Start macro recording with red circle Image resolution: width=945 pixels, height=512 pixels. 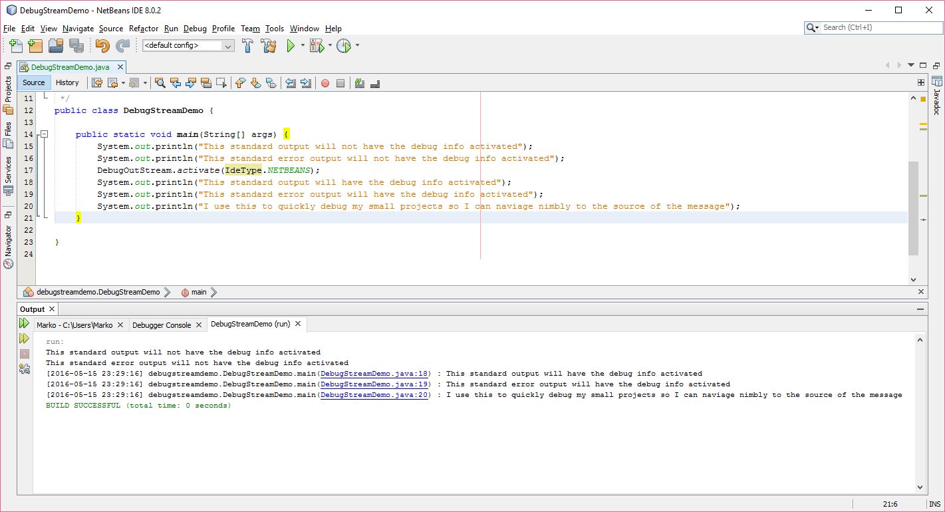325,83
